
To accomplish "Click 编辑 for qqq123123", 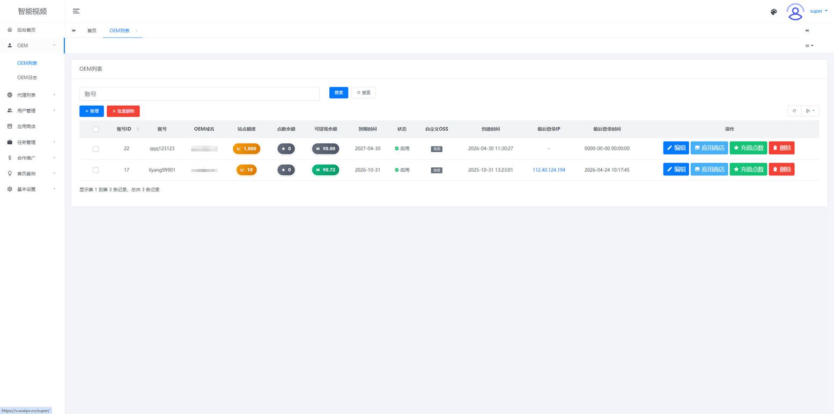I will pyautogui.click(x=676, y=148).
